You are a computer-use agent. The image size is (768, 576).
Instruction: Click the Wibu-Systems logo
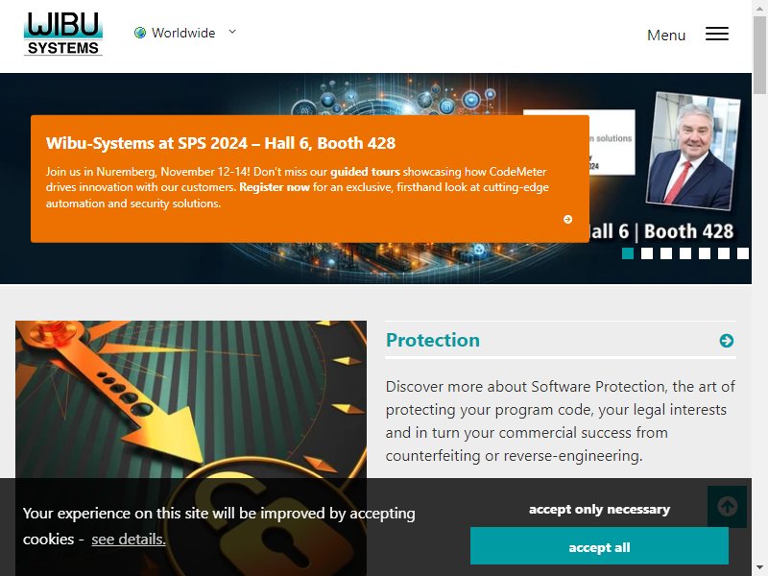coord(63,34)
